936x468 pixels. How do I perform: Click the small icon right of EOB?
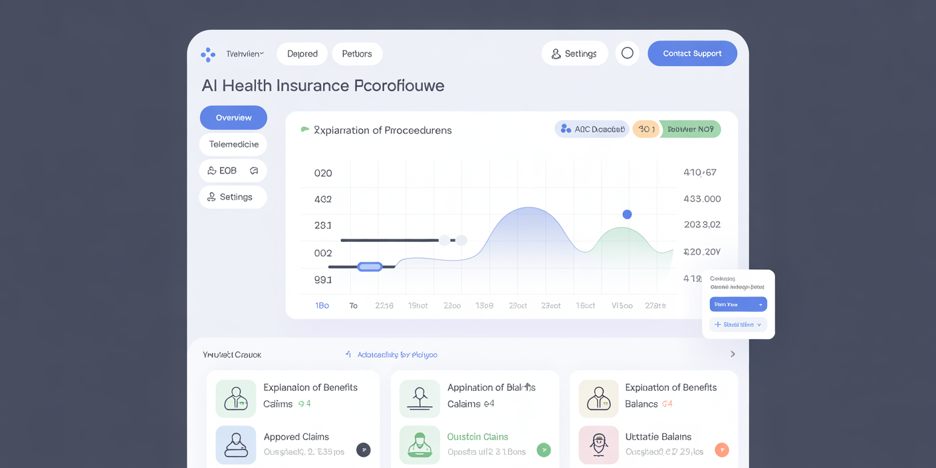pyautogui.click(x=254, y=171)
